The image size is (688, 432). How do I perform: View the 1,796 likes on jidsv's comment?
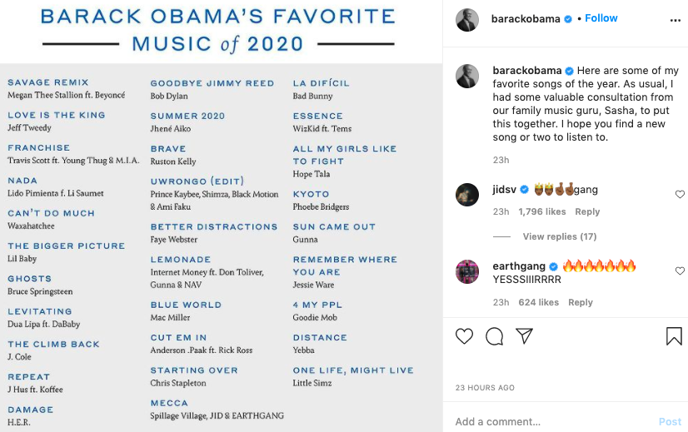point(542,211)
